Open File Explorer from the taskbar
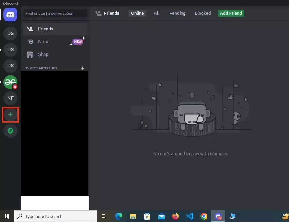The width and height of the screenshot is (289, 222). point(133,216)
